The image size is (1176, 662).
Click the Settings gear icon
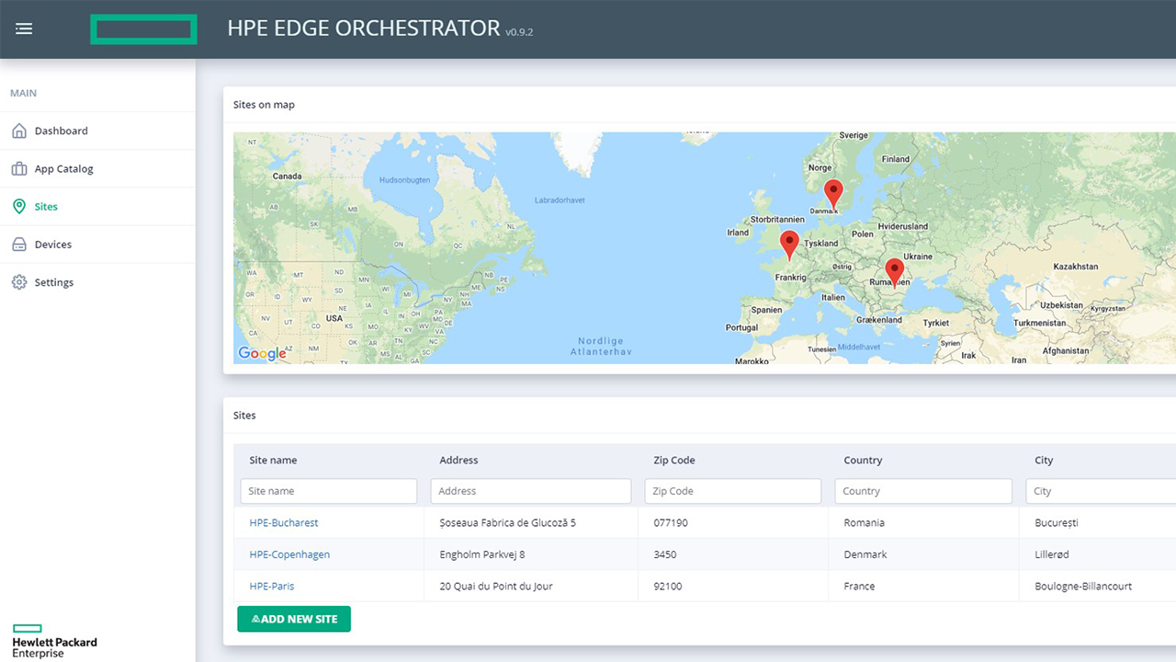tap(18, 282)
